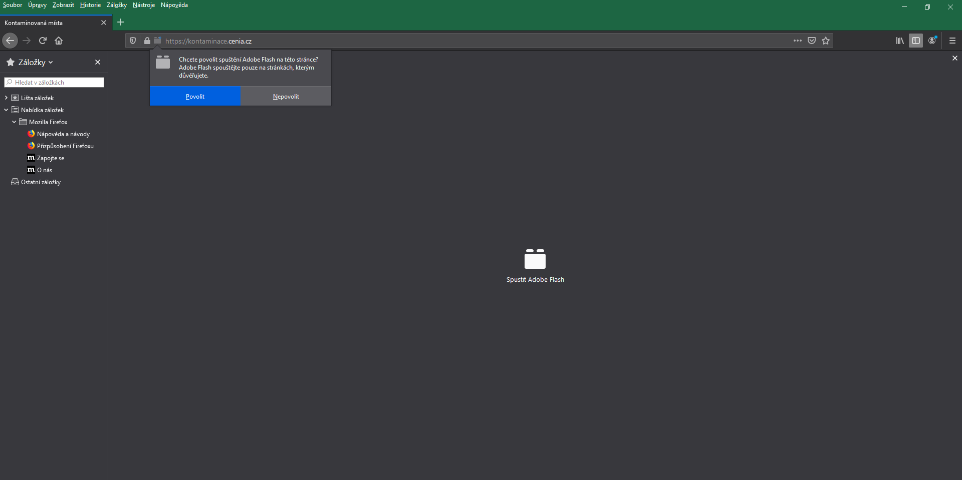The image size is (962, 480).
Task: Open the hamburger application menu
Action: tap(952, 41)
